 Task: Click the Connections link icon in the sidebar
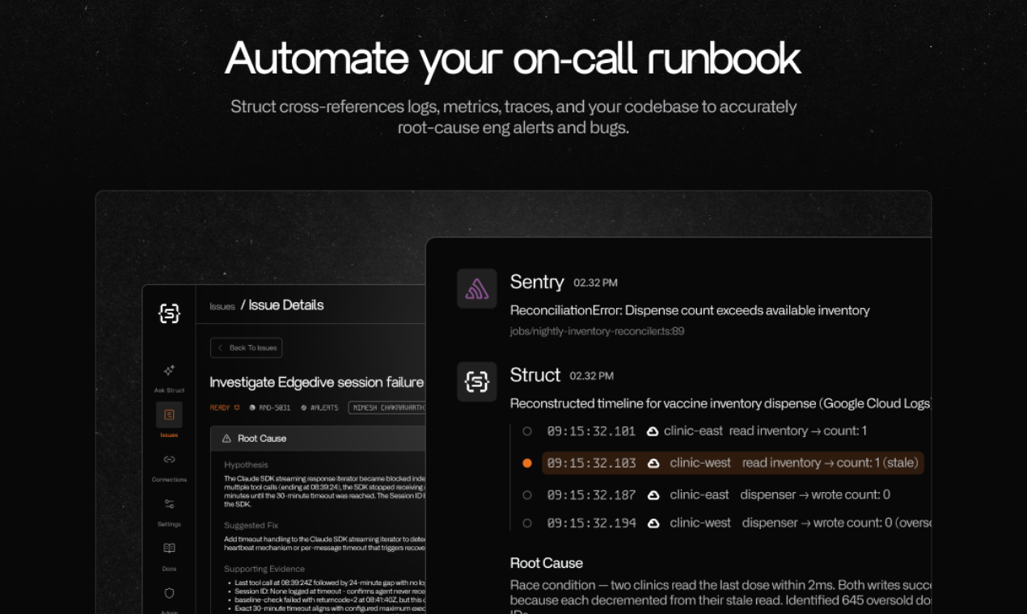[169, 460]
